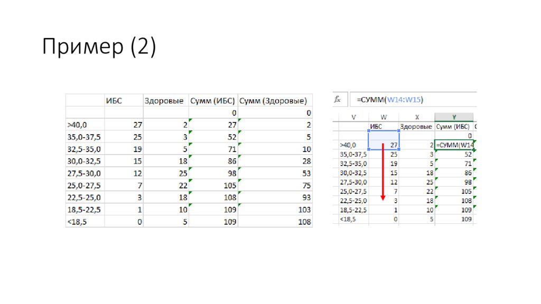The height and width of the screenshot is (304, 541).
Task: Select column header W
Action: tap(384, 117)
